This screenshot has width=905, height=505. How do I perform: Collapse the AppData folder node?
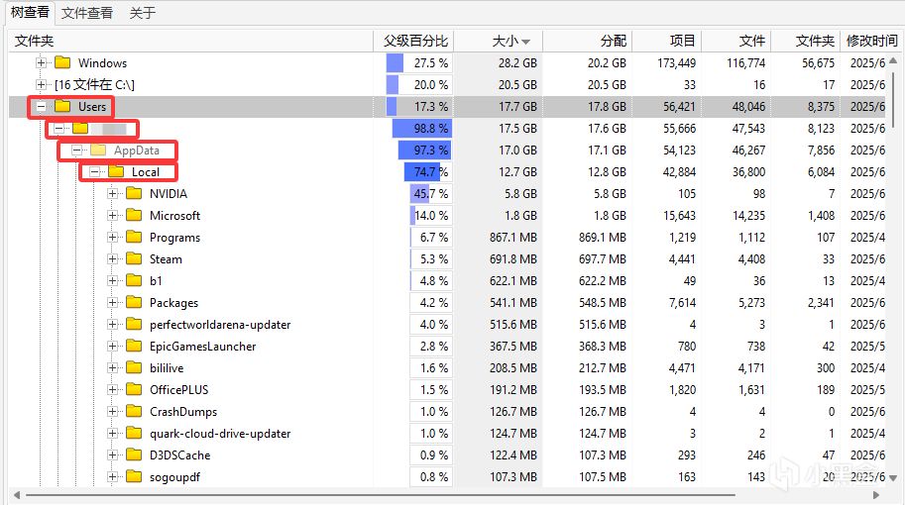76,151
